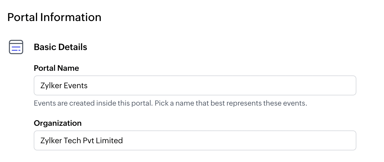Click the Basic Details section icon

tap(16, 47)
